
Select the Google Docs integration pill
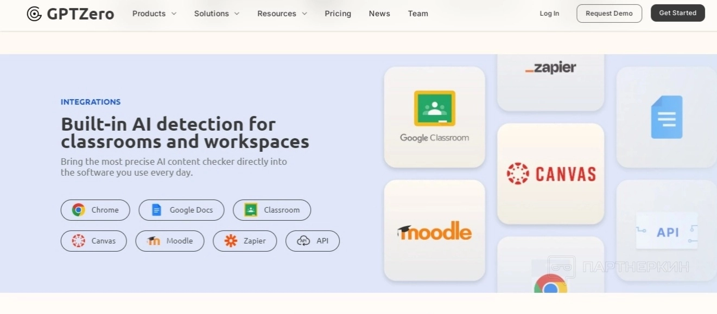pos(181,210)
